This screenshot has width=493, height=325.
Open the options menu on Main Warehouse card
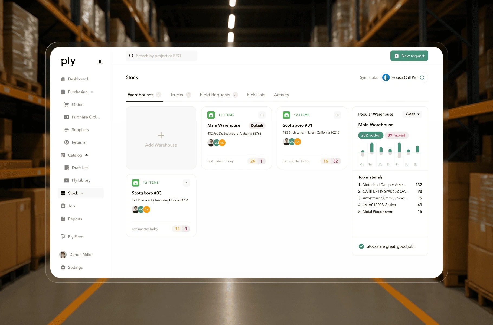(x=262, y=115)
